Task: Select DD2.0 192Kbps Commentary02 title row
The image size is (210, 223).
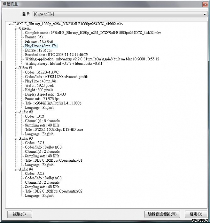Action: point(54,192)
